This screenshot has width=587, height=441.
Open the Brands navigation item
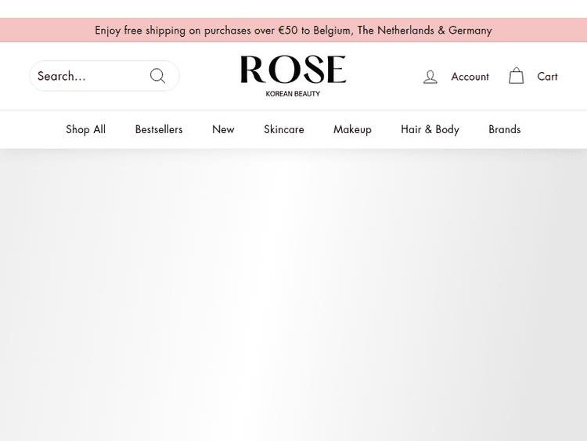coord(504,129)
